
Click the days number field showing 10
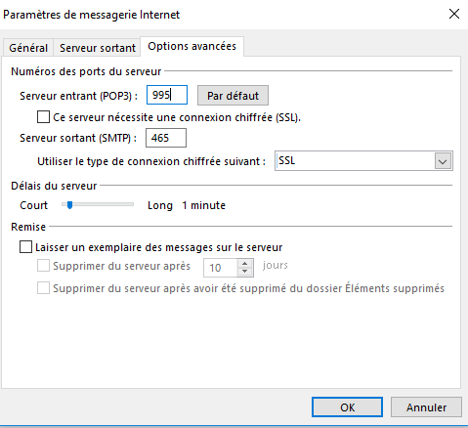coord(221,268)
